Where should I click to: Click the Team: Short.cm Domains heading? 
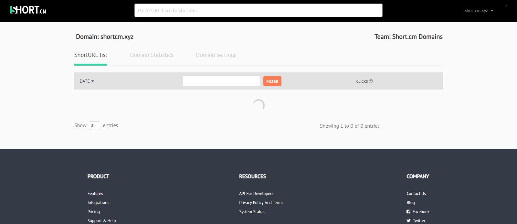pyautogui.click(x=408, y=37)
